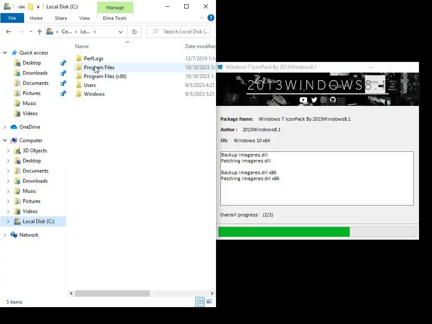
Task: Open the Share ribbon tab
Action: pos(61,18)
